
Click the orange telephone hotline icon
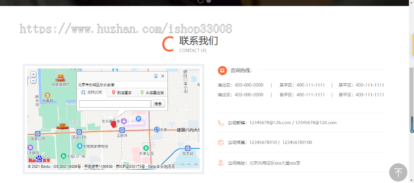pos(222,70)
